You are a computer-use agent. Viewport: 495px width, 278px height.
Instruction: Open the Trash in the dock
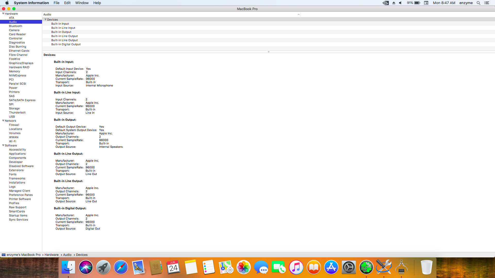pyautogui.click(x=426, y=267)
